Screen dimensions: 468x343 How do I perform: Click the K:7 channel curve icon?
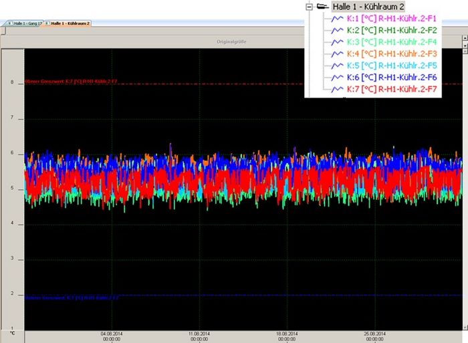tap(338, 88)
